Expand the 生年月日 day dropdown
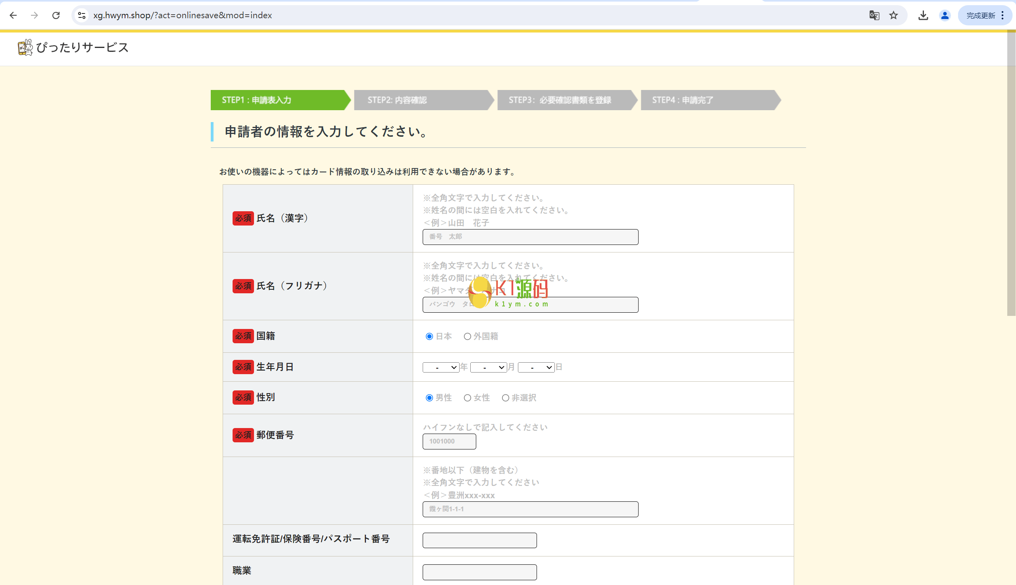 (537, 367)
